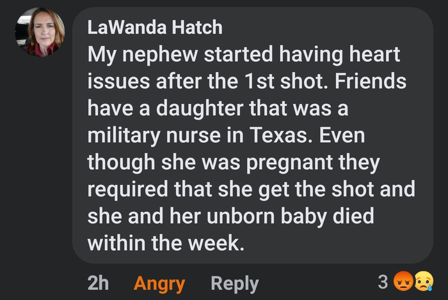Click the text 'though she was pregnant they'
448x300 pixels.
tap(234, 162)
